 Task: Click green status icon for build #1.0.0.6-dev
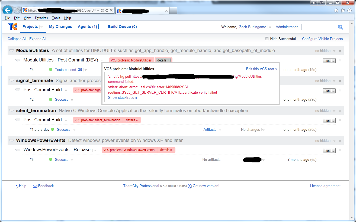click(x=53, y=129)
